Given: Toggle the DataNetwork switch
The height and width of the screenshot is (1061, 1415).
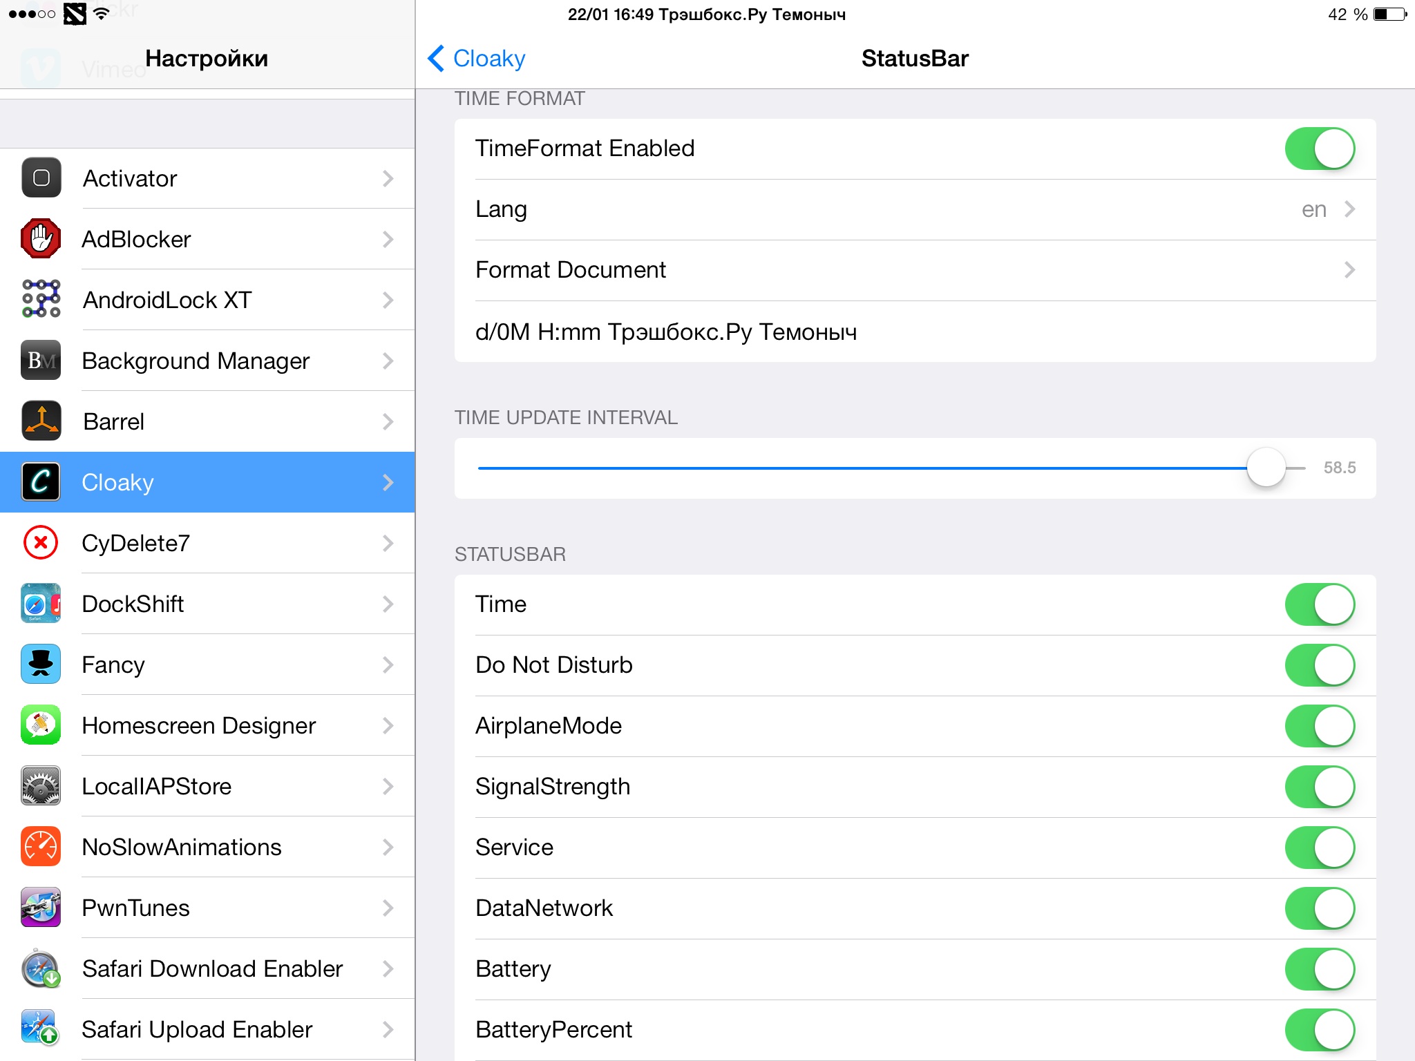Looking at the screenshot, I should (1320, 908).
